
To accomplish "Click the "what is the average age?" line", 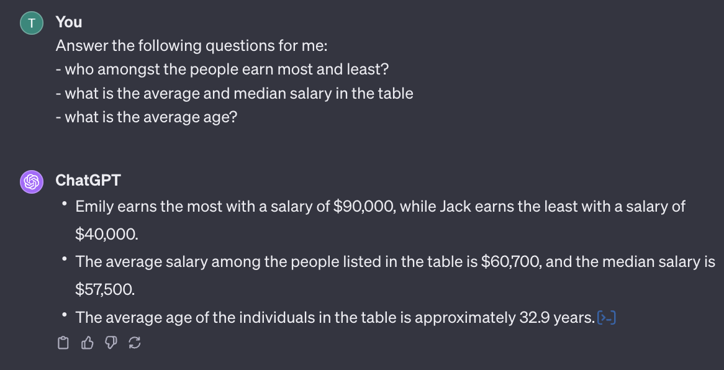I will [x=146, y=117].
